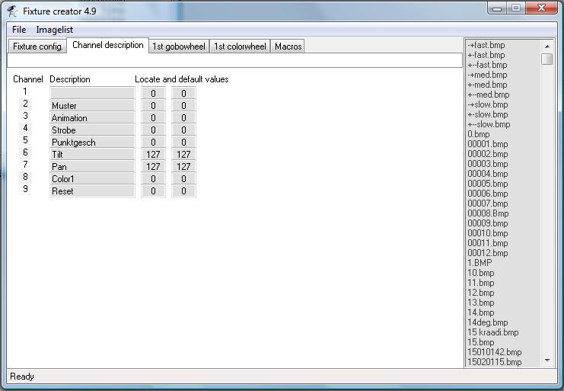The image size is (564, 391).
Task: Click the up arrow of the image list scrollbar
Action: coord(547,46)
